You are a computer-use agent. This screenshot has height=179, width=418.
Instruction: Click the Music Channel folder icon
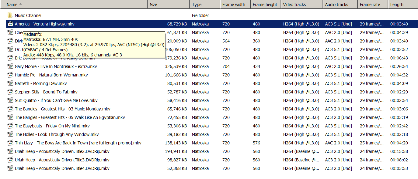[x=10, y=15]
